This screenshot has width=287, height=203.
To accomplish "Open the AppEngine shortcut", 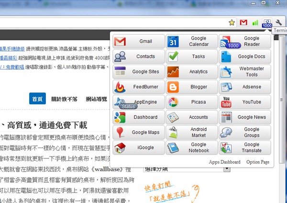I will 139,102.
